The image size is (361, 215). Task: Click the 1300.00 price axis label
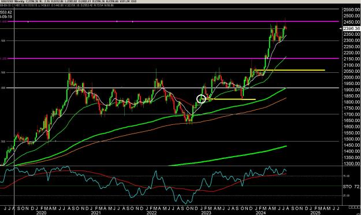(x=351, y=164)
